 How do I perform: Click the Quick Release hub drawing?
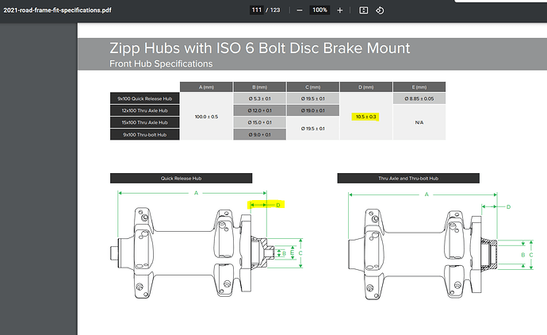190,253
